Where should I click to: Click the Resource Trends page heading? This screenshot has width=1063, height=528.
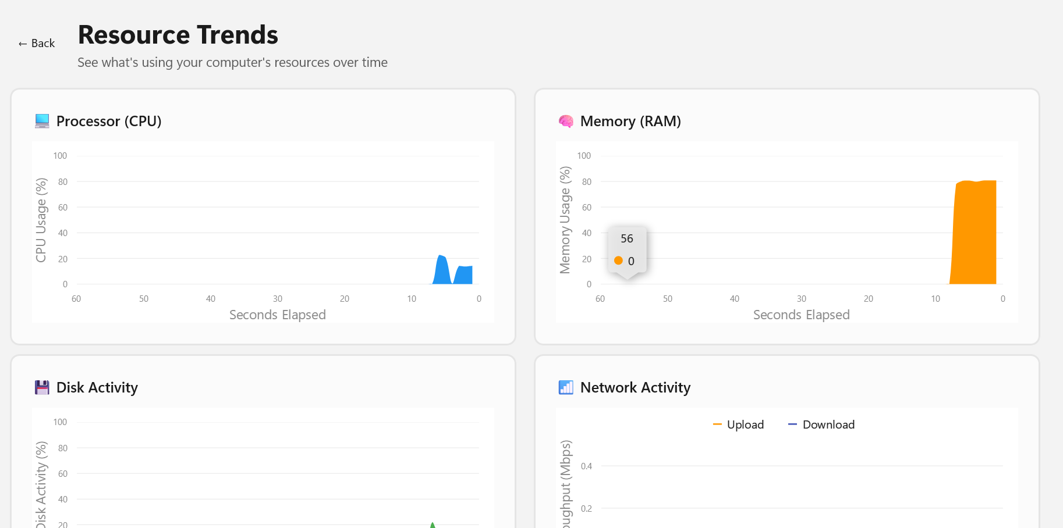[178, 35]
